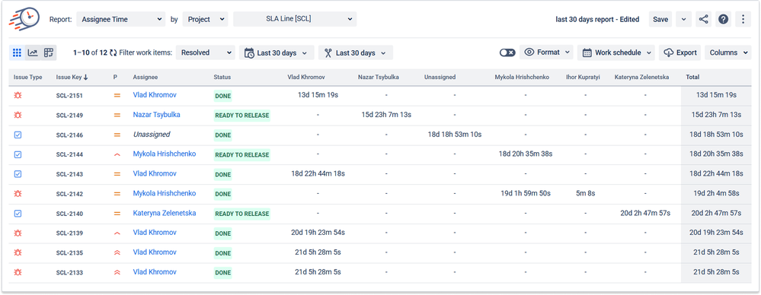
Task: Click the Assignee column header
Action: click(145, 77)
